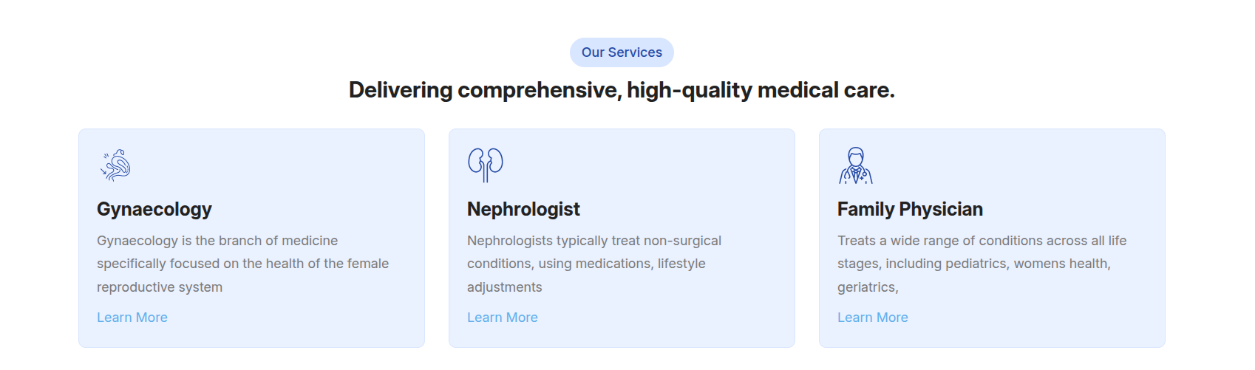The height and width of the screenshot is (370, 1255).
Task: Click the word 'geriatrics' in Family Physician card
Action: point(866,287)
